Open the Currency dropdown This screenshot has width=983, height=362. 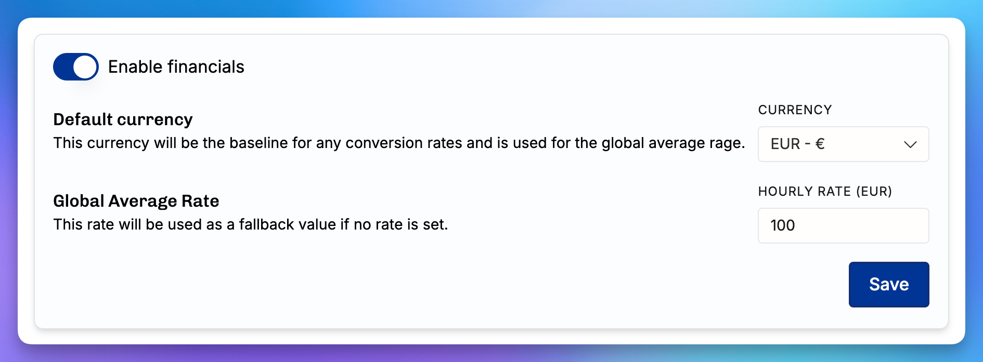843,144
